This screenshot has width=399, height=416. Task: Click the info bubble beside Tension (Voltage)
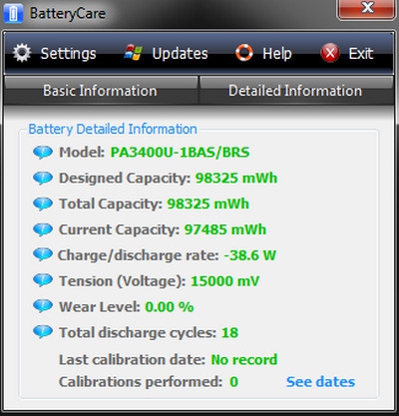click(x=43, y=280)
